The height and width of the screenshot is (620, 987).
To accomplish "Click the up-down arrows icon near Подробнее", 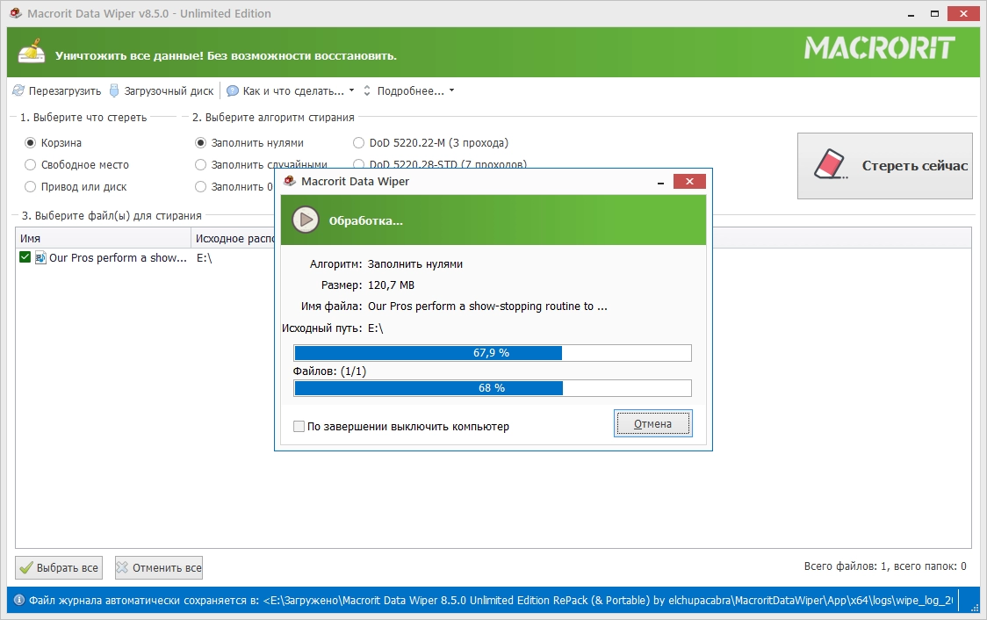I will tap(367, 90).
